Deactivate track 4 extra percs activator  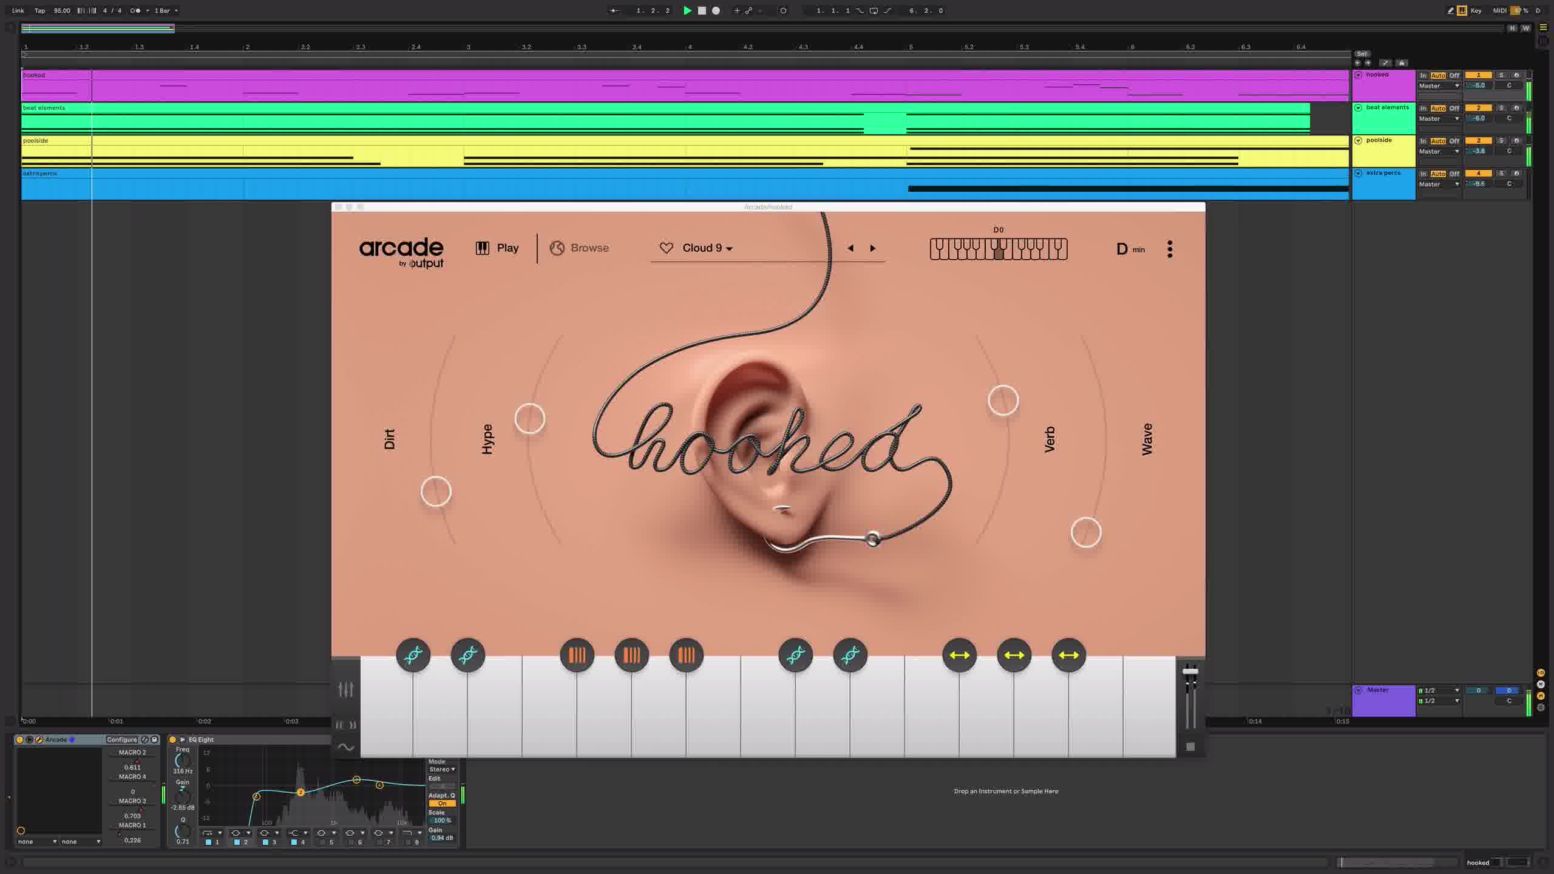click(x=1478, y=174)
